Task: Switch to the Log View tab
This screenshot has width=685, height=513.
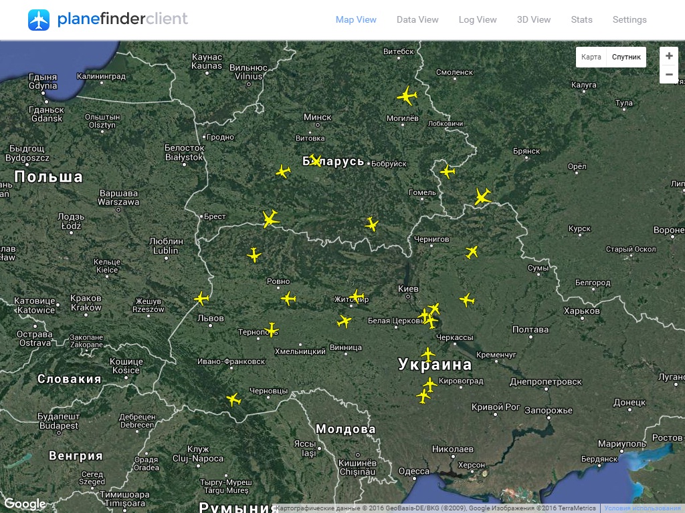Action: [x=478, y=19]
